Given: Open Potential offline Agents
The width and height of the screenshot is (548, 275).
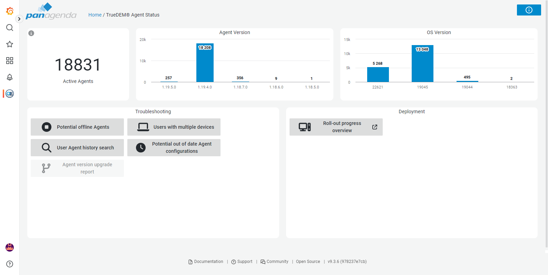Looking at the screenshot, I should pos(77,127).
